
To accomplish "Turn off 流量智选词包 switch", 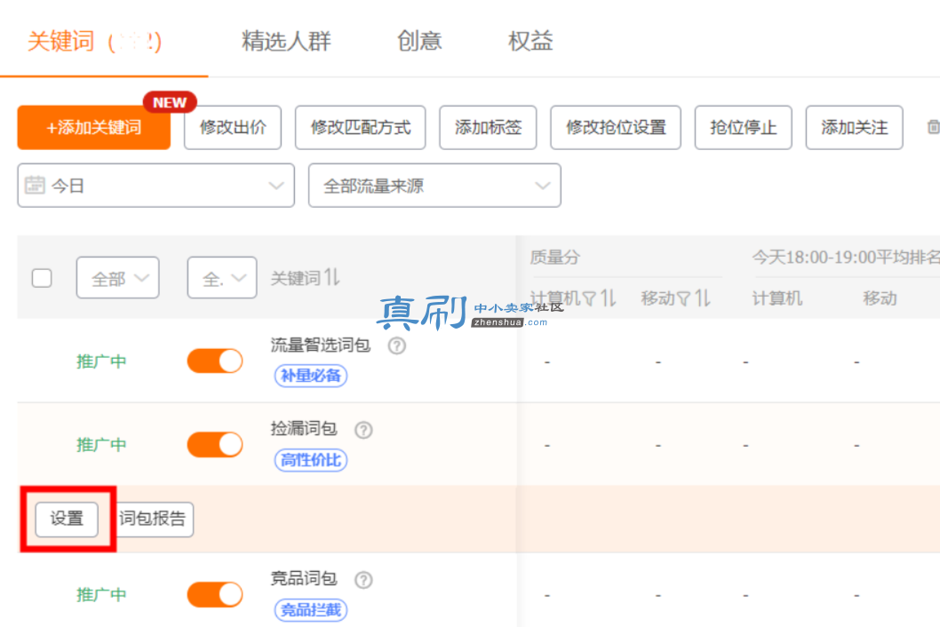I will point(215,361).
